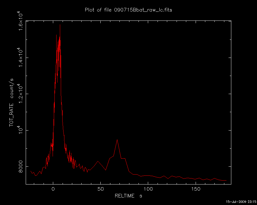Click x-axis tick label 0
Screen dimensions: 257x205
click(x=53, y=189)
